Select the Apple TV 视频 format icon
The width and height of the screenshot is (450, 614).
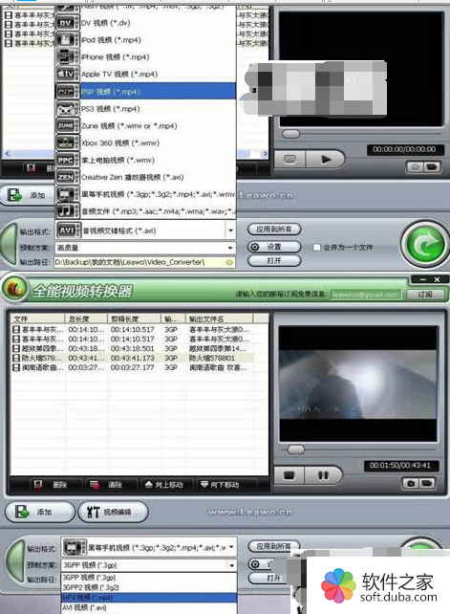tap(67, 74)
